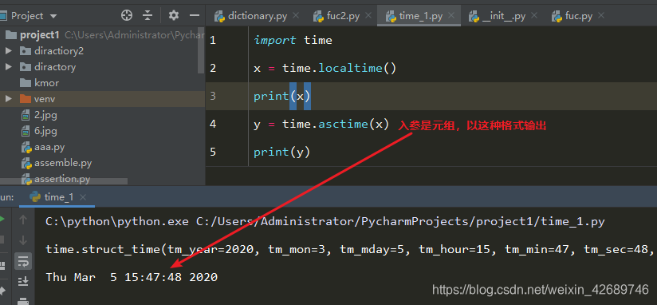The width and height of the screenshot is (657, 305).
Task: Close the time_1.py editor tab
Action: pyautogui.click(x=451, y=15)
